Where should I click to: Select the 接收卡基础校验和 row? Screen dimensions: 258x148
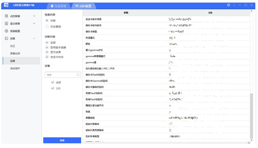[166, 87]
